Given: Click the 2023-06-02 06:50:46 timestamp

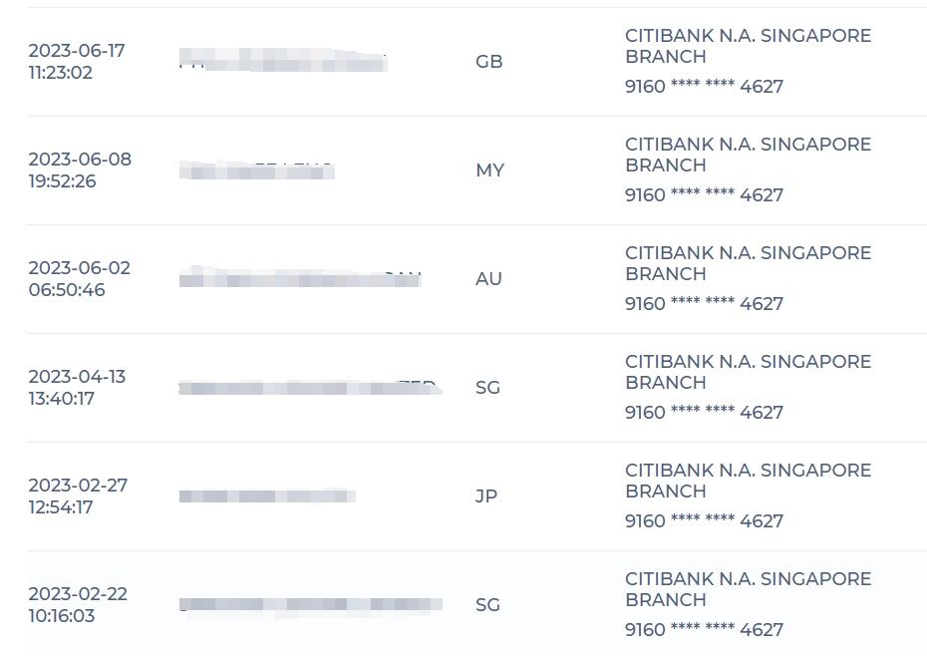Looking at the screenshot, I should coord(79,278).
